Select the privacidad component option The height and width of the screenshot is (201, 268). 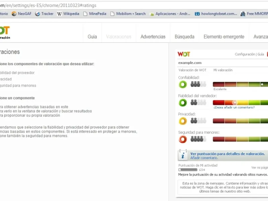(x=6, y=79)
